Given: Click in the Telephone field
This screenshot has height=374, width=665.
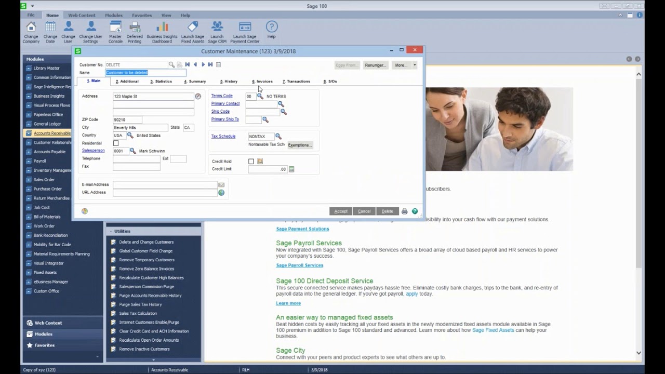Looking at the screenshot, I should (137, 158).
